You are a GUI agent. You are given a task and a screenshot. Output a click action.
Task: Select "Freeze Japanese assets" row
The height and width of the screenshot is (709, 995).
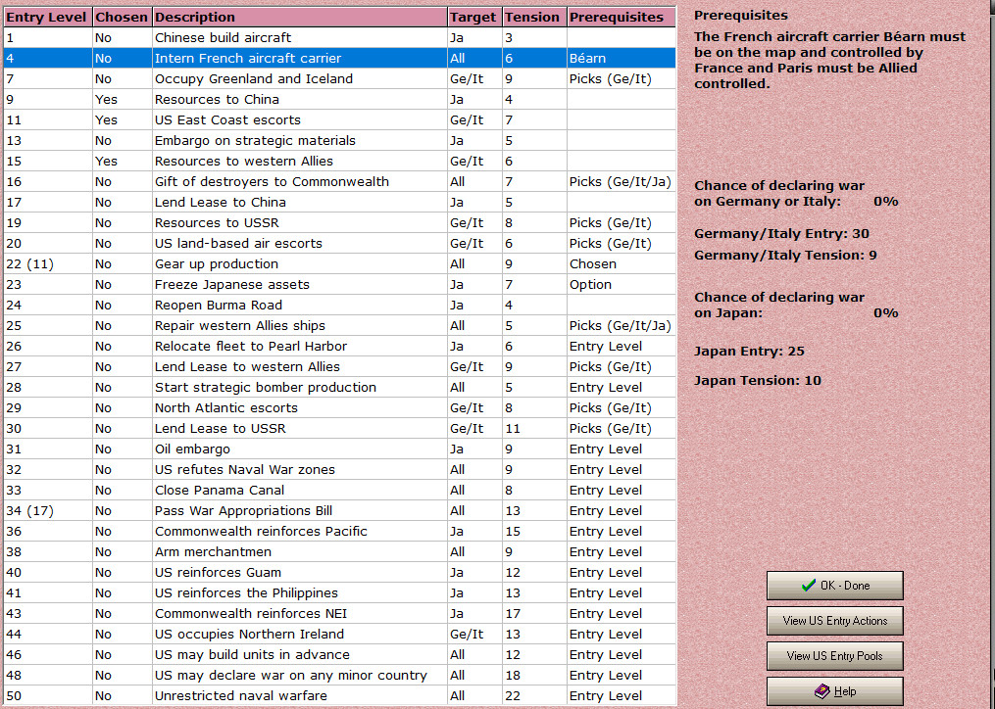click(339, 285)
